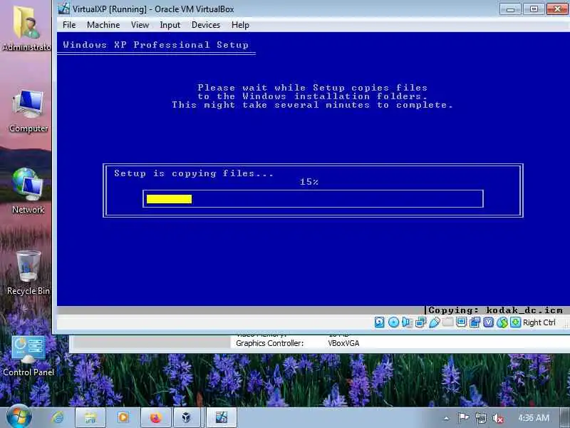
Task: Click the recording status icon
Action: pos(475,322)
